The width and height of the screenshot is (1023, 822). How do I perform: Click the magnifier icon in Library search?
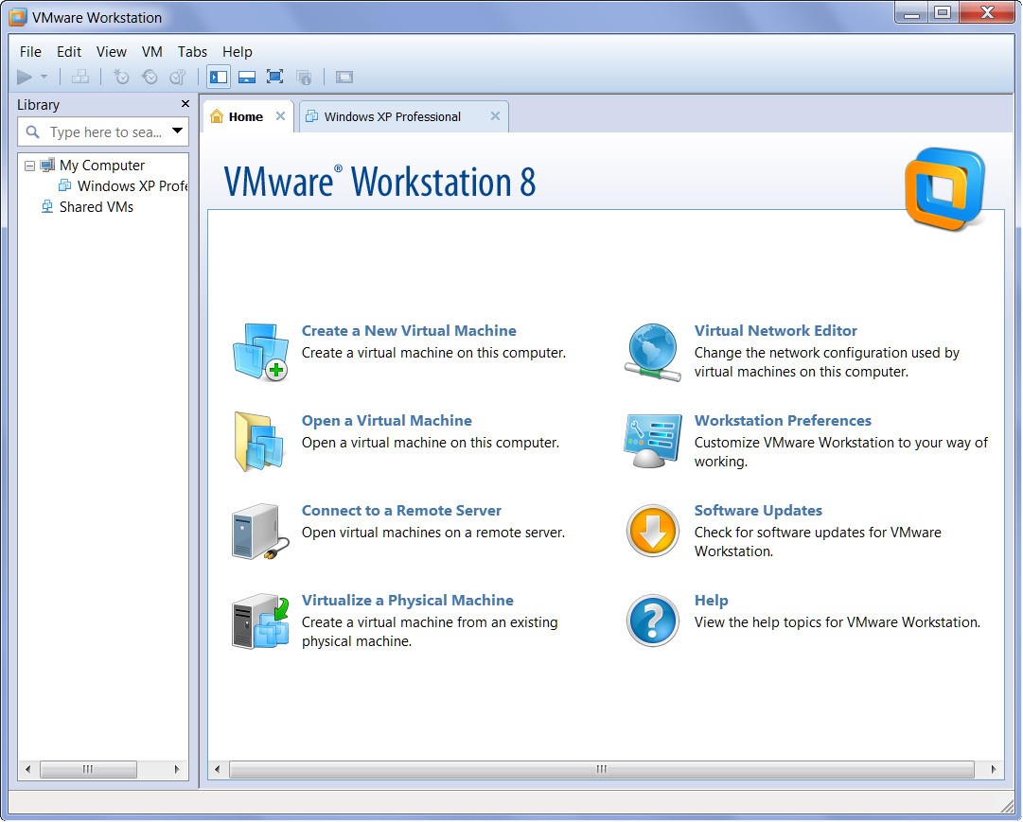[x=32, y=132]
